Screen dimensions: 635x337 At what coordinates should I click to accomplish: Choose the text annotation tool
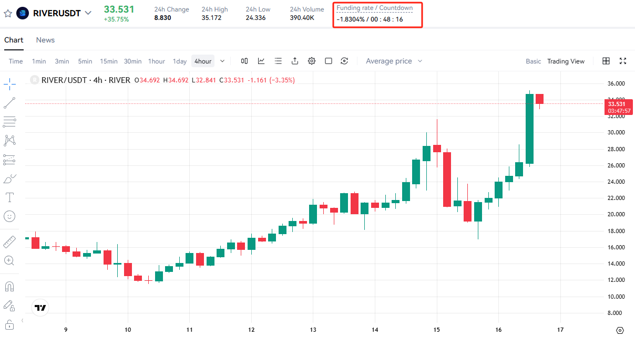(9, 197)
